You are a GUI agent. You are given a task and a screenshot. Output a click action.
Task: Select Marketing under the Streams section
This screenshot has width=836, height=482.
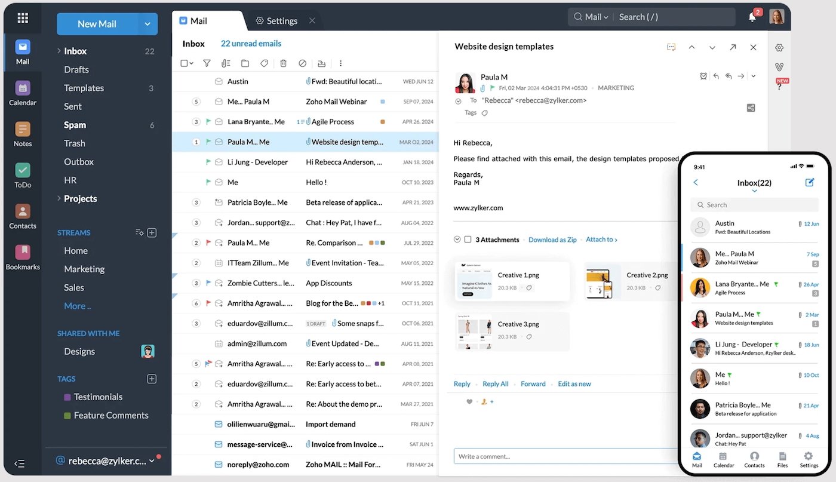click(x=84, y=269)
